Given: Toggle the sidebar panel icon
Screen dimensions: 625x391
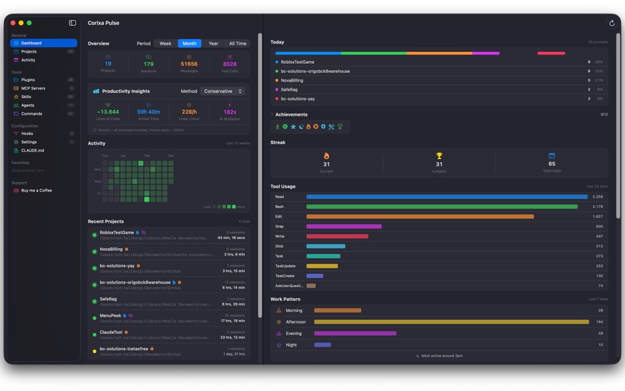Looking at the screenshot, I should tap(72, 22).
